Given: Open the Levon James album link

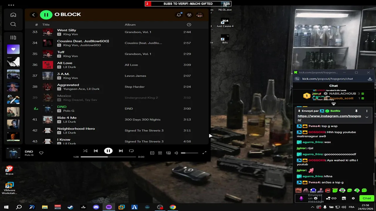Looking at the screenshot, I should coord(135,76).
